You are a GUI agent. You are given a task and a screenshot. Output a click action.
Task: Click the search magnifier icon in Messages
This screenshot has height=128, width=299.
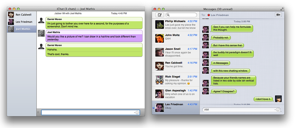click(x=169, y=15)
